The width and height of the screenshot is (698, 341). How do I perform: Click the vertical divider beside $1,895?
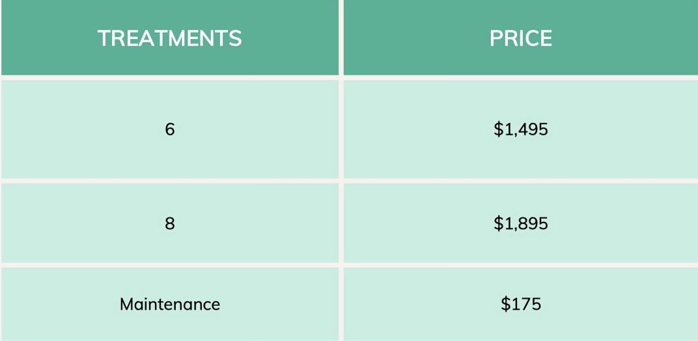tap(341, 224)
